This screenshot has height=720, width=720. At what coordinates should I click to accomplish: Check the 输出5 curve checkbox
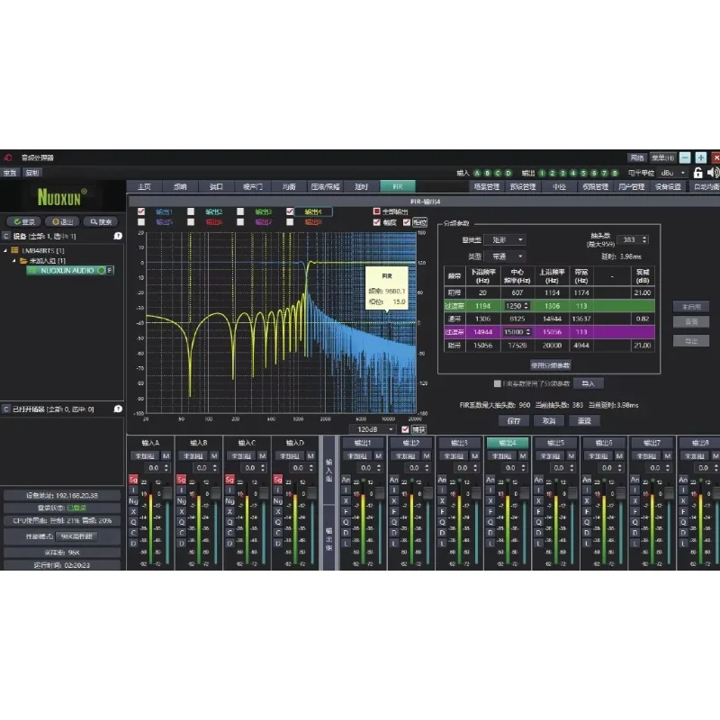point(141,222)
